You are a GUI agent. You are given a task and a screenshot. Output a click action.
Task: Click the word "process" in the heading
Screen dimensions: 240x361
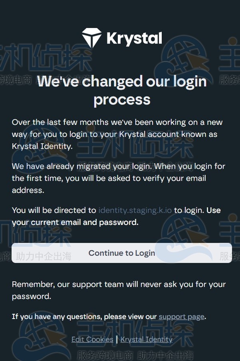[122, 99]
